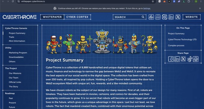The image size is (204, 109).
Task: Open the blue person extension icon
Action: [x=174, y=1]
